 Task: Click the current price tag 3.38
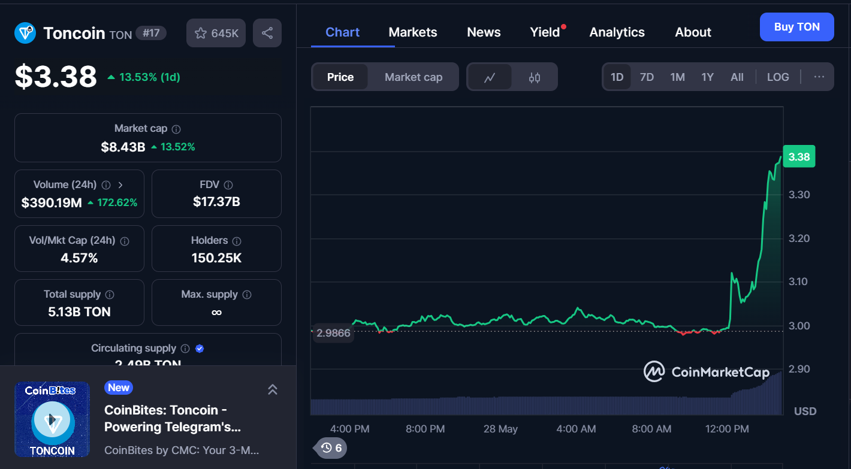(x=799, y=157)
